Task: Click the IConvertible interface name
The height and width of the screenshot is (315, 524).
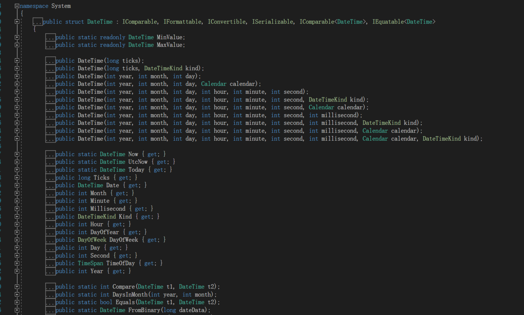Action: [227, 22]
